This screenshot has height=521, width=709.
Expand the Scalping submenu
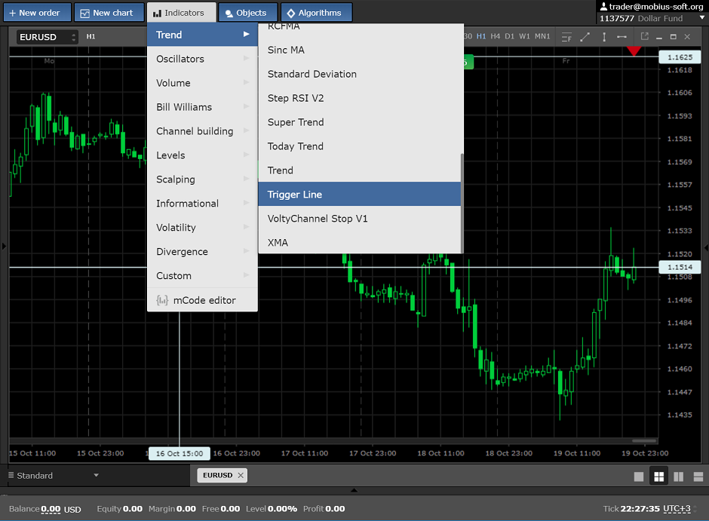(203, 179)
